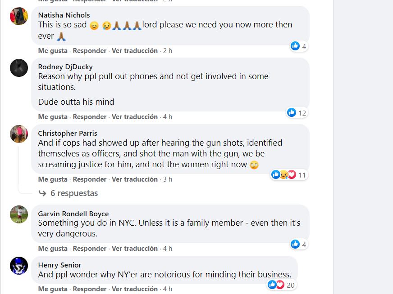Show reactions on Henry Senior's comment
Image resolution: width=393 pixels, height=294 pixels.
(282, 285)
